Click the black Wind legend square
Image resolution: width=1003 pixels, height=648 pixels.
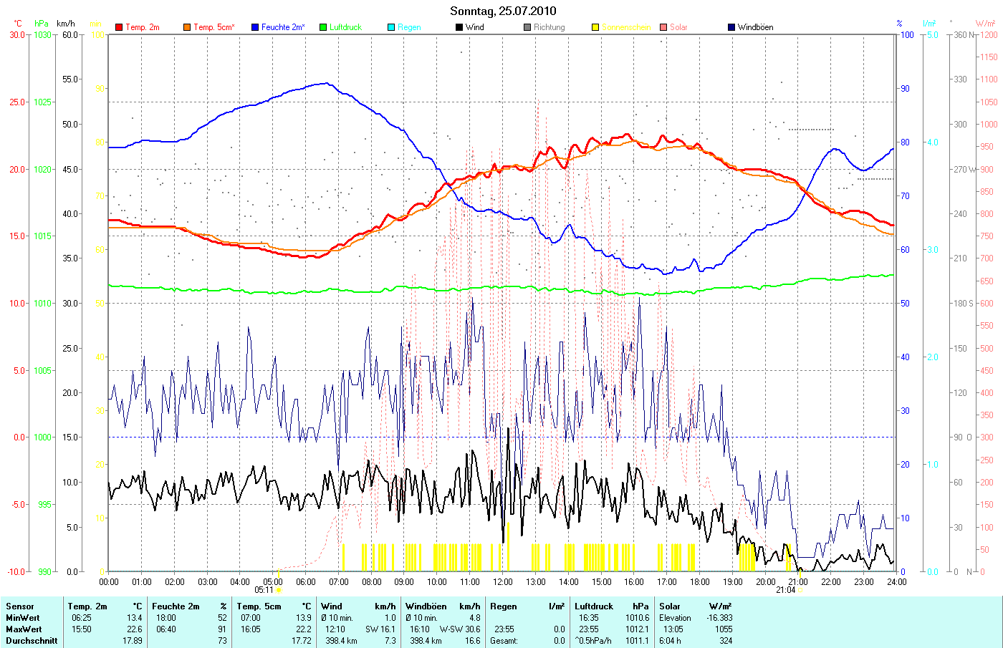[x=459, y=27]
